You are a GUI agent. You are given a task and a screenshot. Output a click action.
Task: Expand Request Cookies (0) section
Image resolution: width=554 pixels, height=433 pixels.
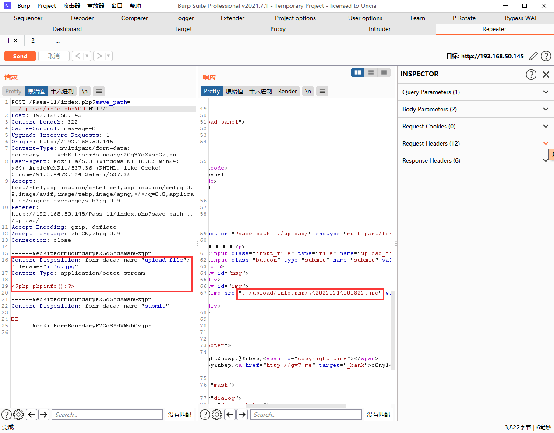click(475, 126)
